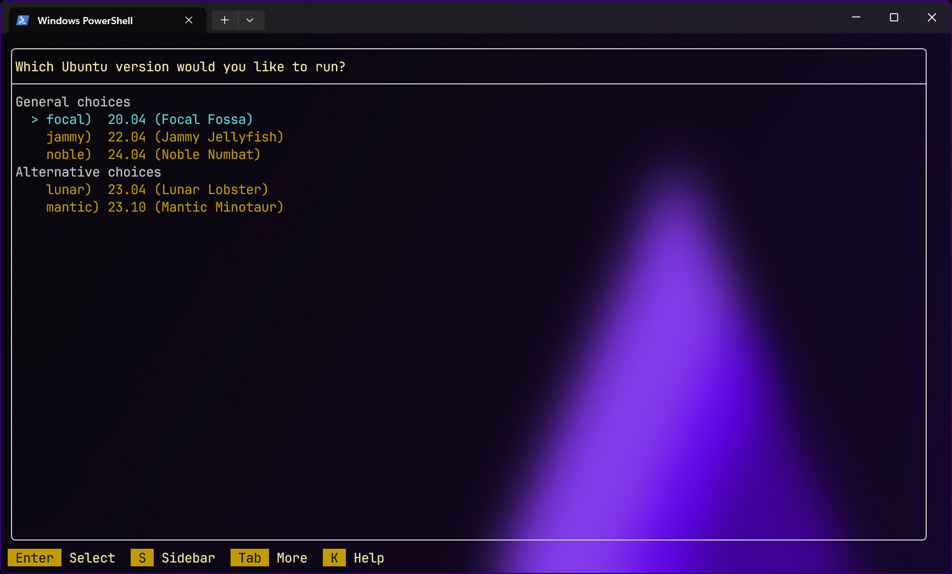Choose the noble 24.04 (Noble Numbat) option
Image resolution: width=952 pixels, height=574 pixels.
pyautogui.click(x=153, y=155)
